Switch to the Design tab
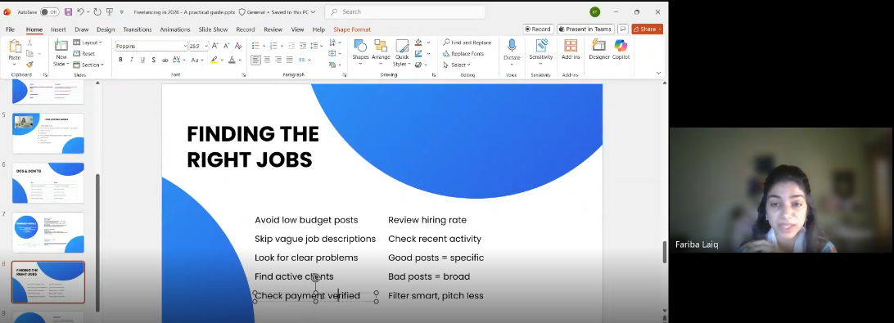Screen dimensions: 894x323 pyautogui.click(x=106, y=29)
